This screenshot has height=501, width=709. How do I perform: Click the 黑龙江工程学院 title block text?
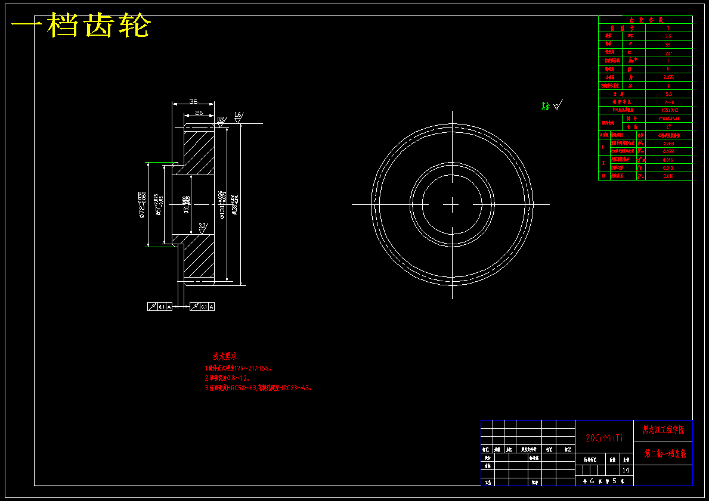click(663, 430)
